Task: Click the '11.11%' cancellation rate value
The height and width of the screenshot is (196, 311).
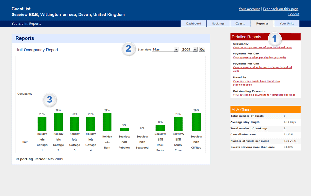Action: [288, 134]
